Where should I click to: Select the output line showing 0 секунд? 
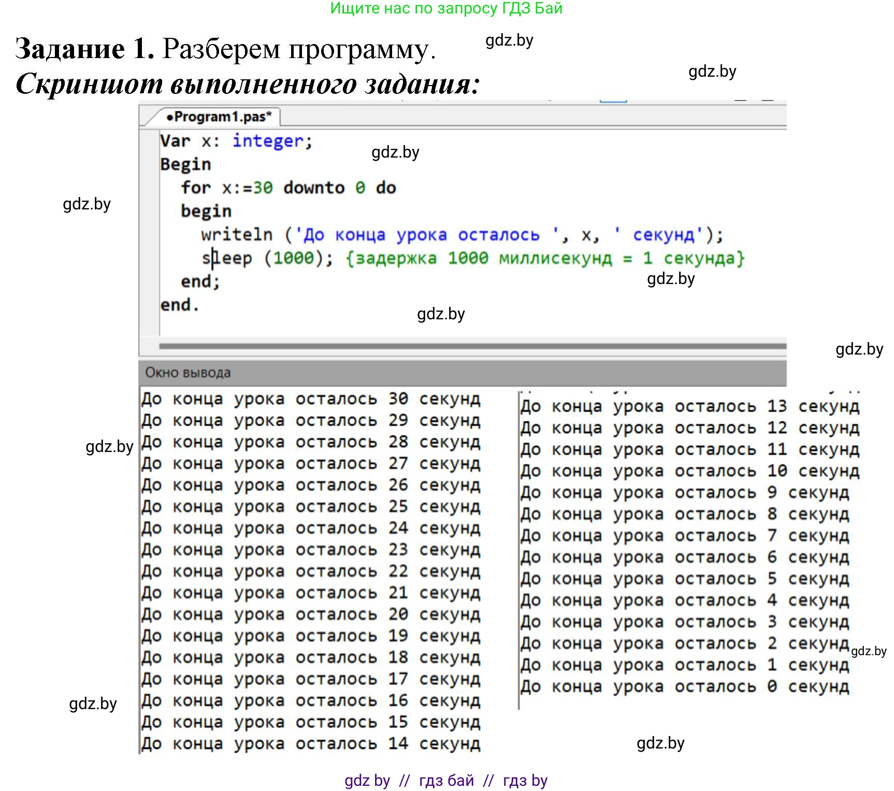click(684, 687)
